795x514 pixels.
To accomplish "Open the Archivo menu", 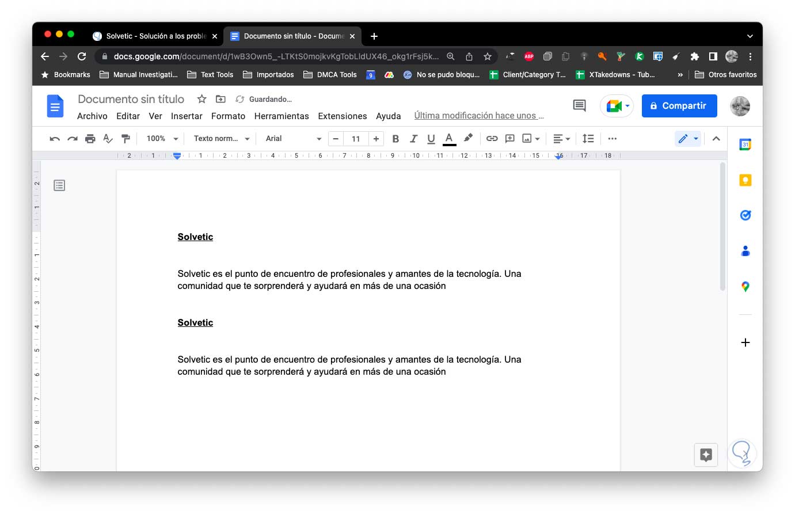I will (92, 116).
